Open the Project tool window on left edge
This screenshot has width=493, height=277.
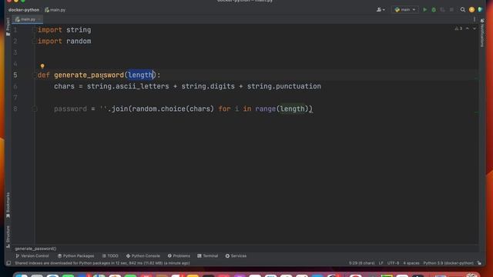pos(8,26)
